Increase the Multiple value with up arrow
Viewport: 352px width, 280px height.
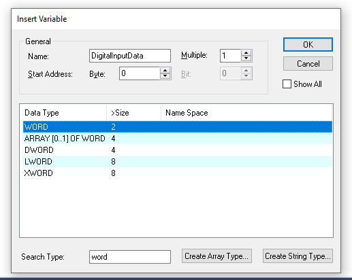click(246, 53)
